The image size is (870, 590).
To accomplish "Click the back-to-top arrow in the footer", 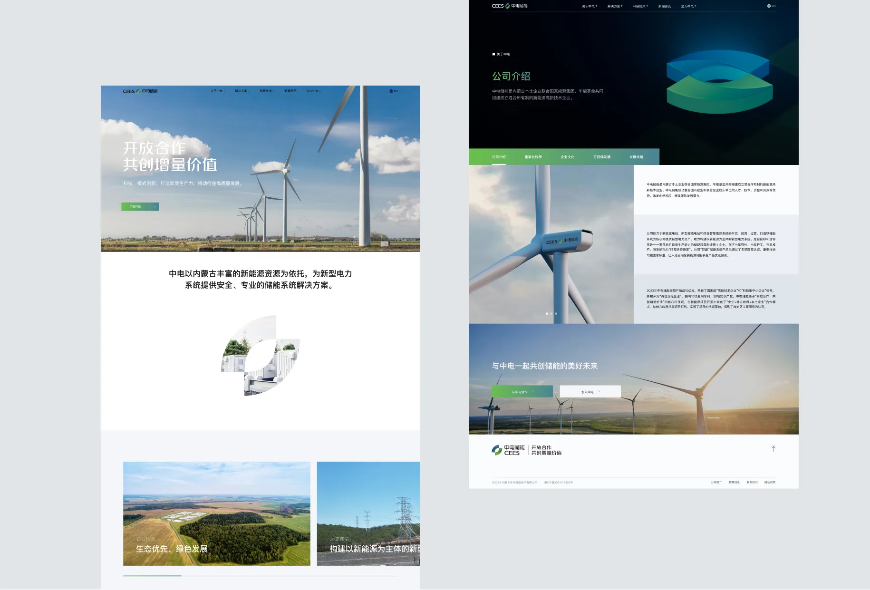I will coord(773,449).
